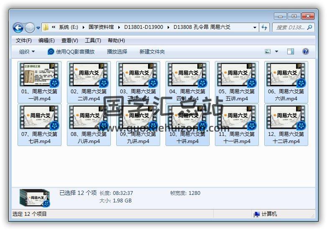Open recent locations dropdown beside navigation arrows
Image resolution: width=327 pixels, height=230 pixels.
38,28
